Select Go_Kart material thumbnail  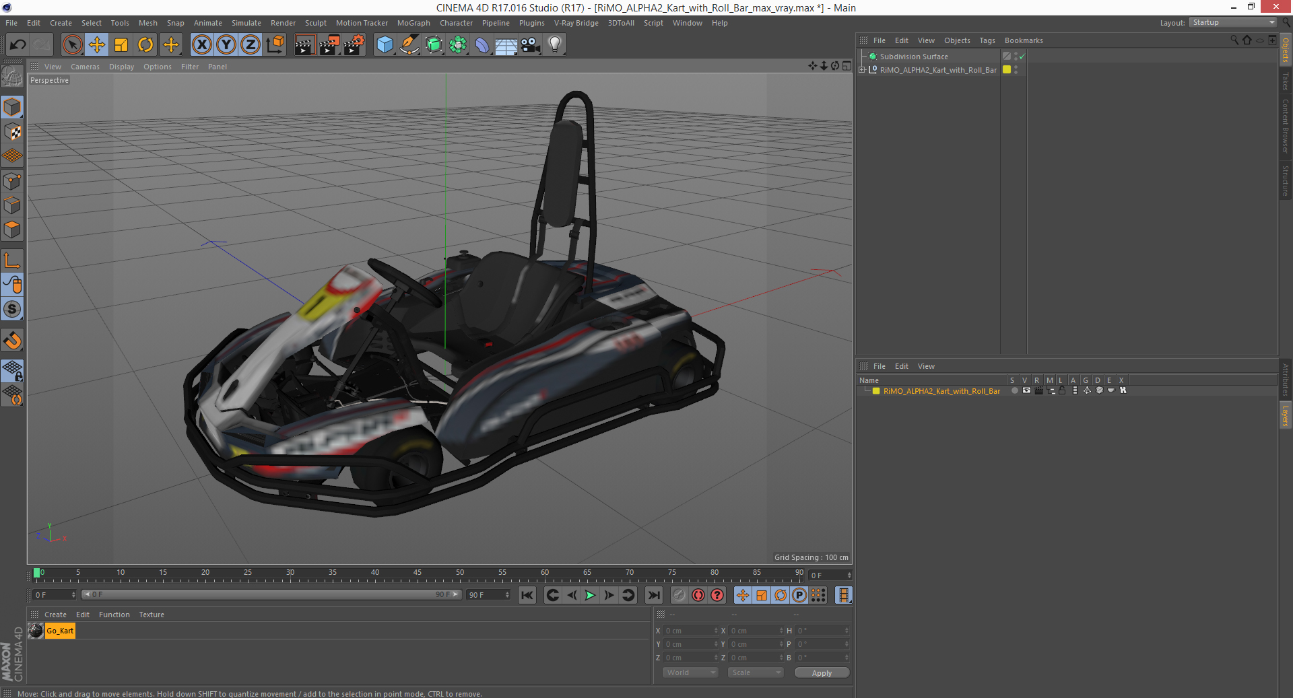pos(36,631)
